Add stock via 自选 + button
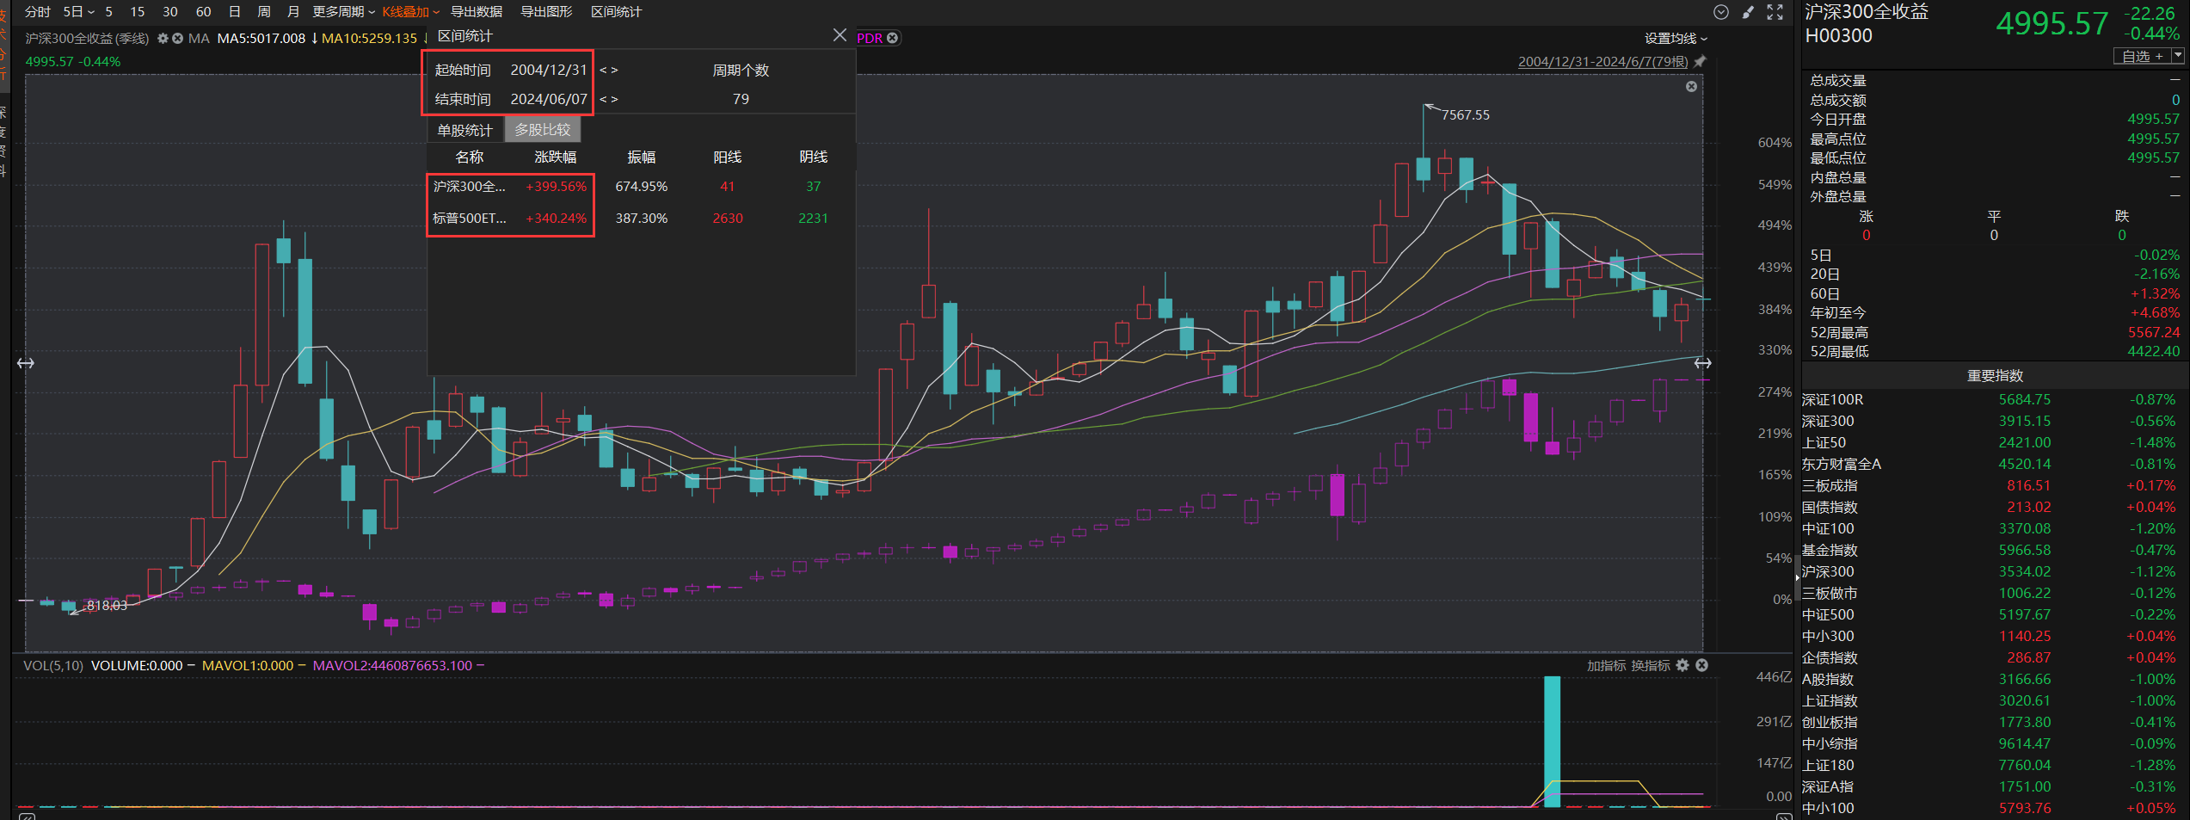The width and height of the screenshot is (2190, 820). pyautogui.click(x=2141, y=56)
